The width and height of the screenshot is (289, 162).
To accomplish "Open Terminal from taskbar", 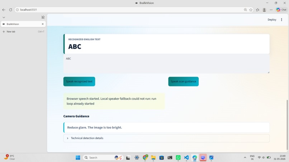I will click(x=170, y=158).
